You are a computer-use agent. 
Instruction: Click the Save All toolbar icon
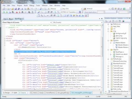[18, 9]
